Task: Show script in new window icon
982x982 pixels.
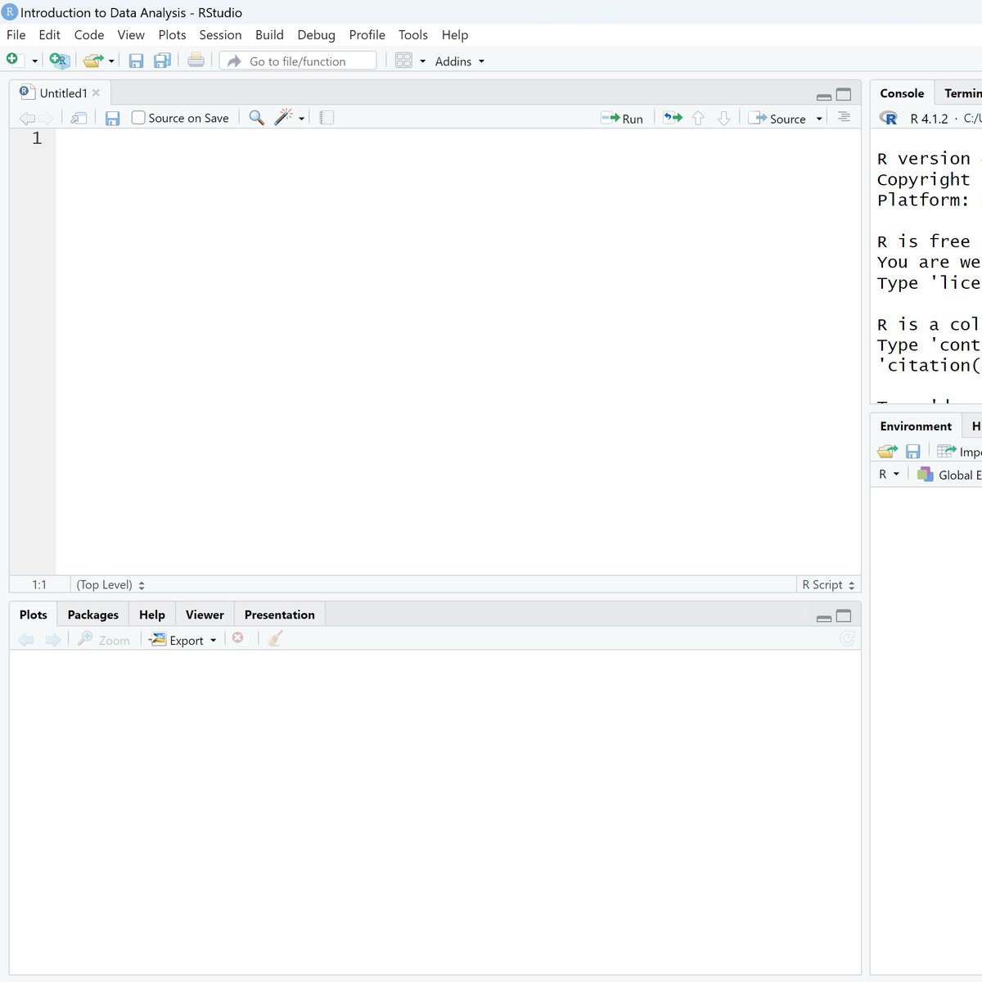Action: [79, 118]
